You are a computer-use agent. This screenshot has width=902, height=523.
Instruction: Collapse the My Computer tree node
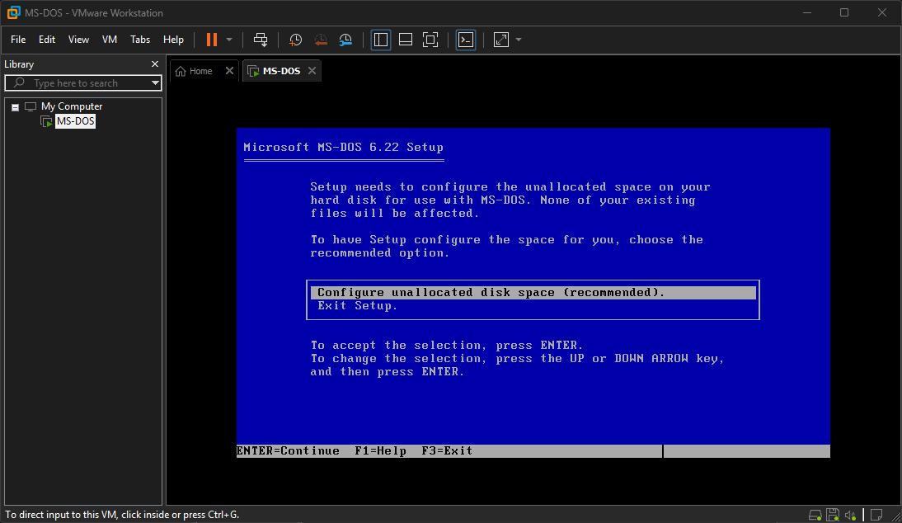coord(15,106)
